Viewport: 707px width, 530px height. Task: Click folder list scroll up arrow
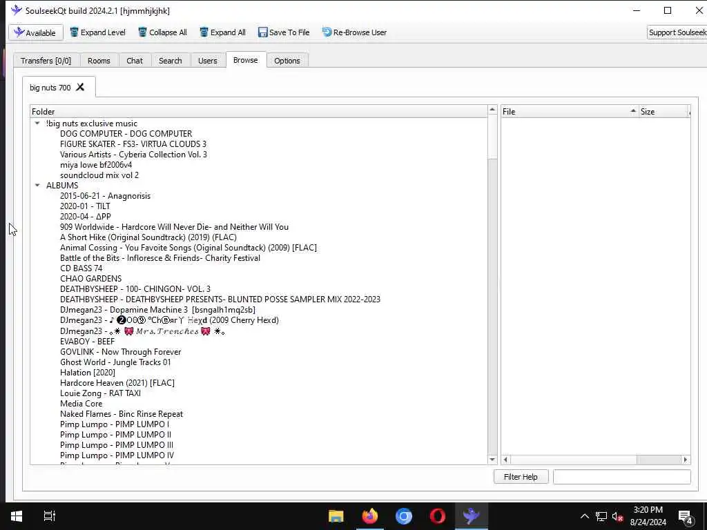(492, 110)
